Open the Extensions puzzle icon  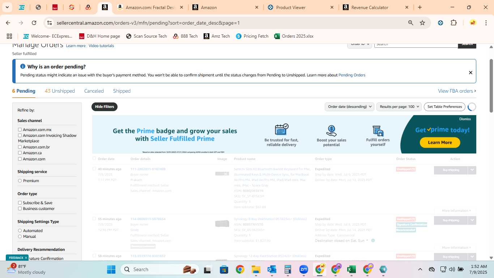click(x=453, y=23)
